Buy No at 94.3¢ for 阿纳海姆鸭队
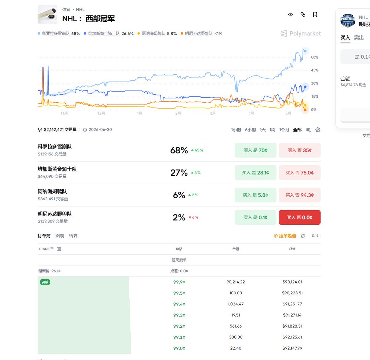 pyautogui.click(x=300, y=195)
